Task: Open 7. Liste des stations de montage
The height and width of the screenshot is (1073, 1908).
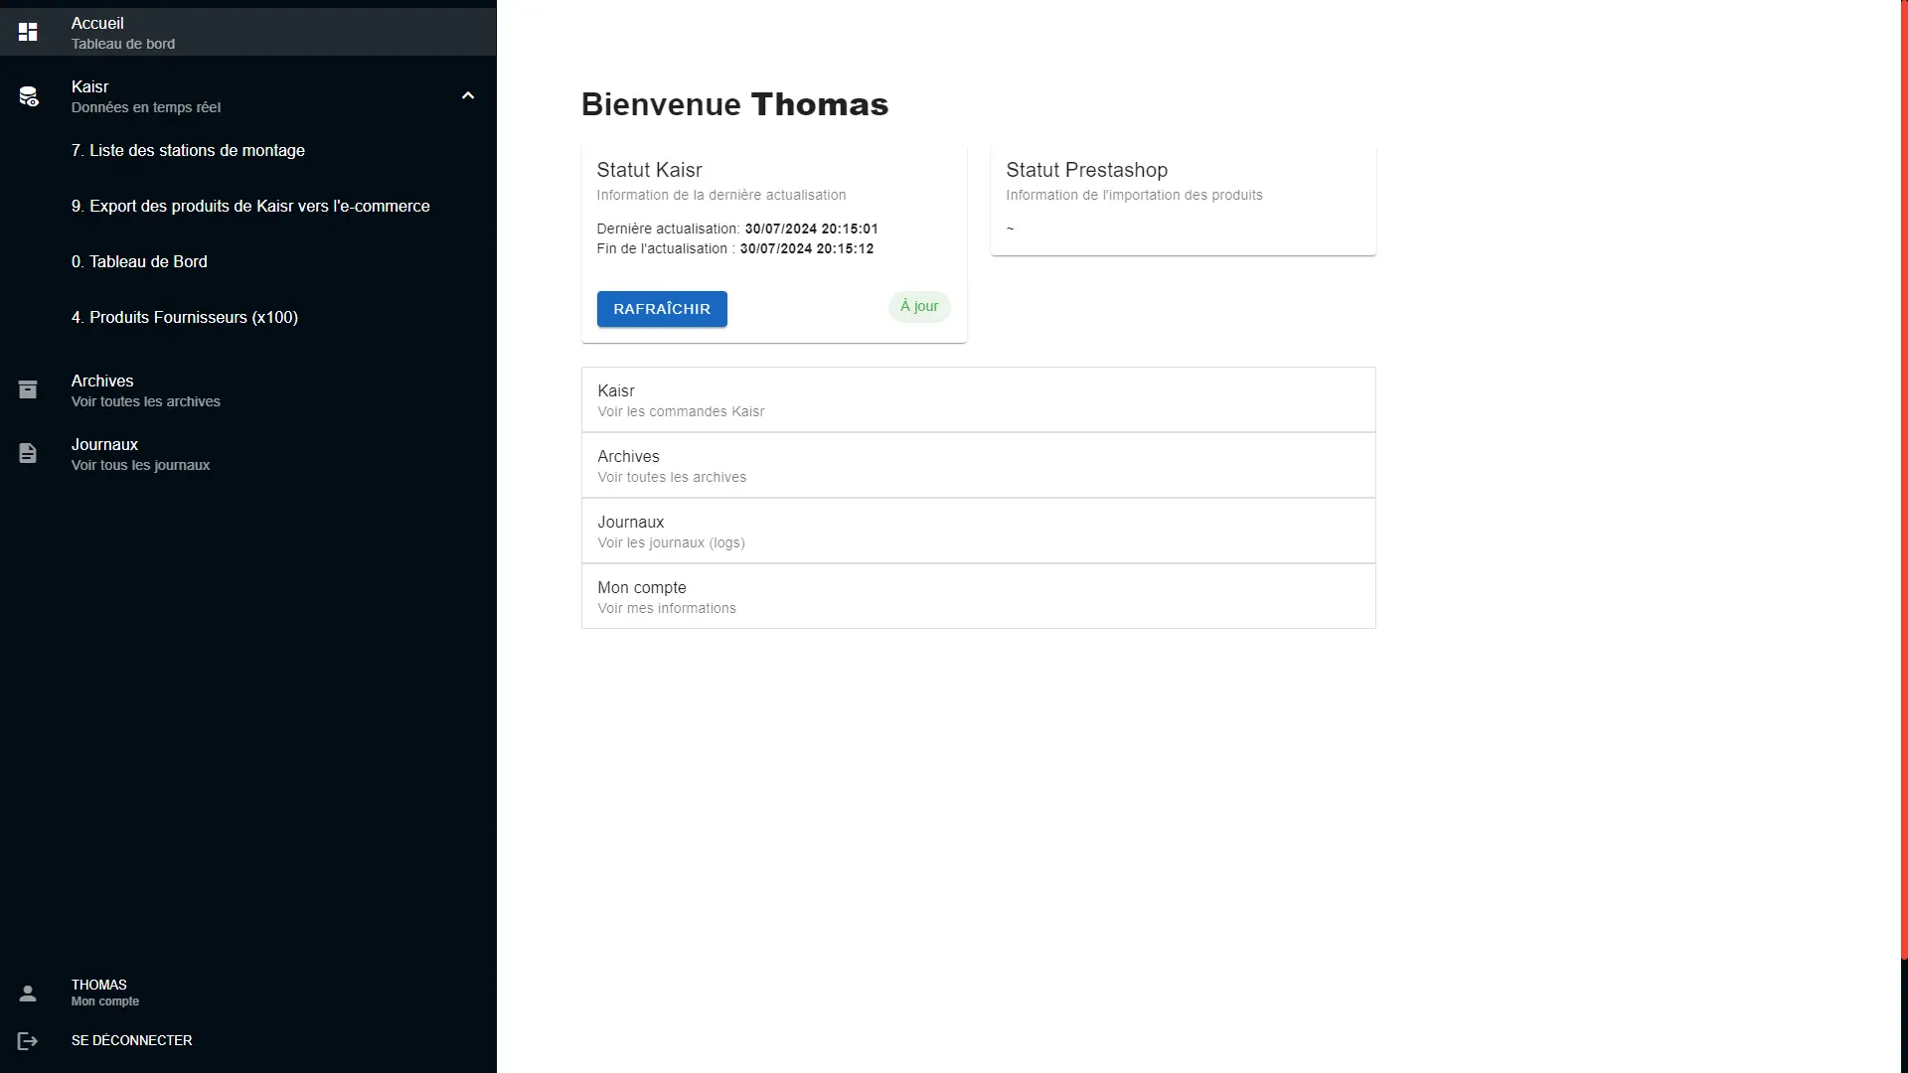Action: [248, 151]
